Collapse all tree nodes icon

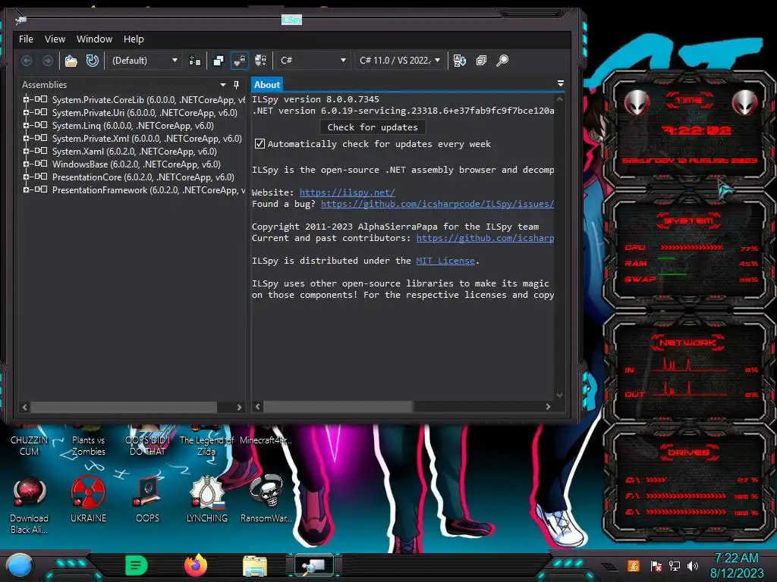tap(481, 61)
